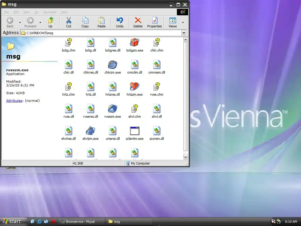Click the Views toolbar button
The height and width of the screenshot is (226, 301).
point(173,22)
